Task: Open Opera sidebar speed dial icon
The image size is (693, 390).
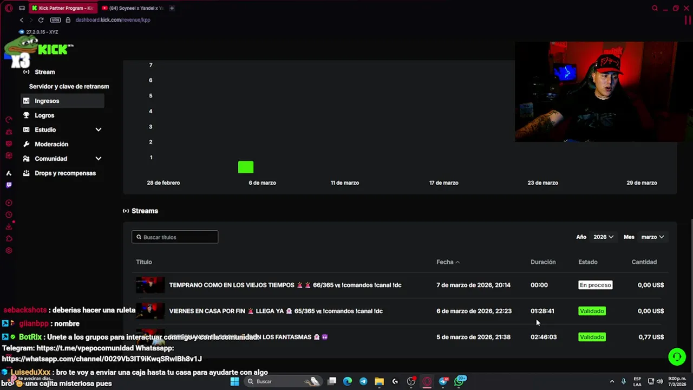Action: click(x=9, y=120)
